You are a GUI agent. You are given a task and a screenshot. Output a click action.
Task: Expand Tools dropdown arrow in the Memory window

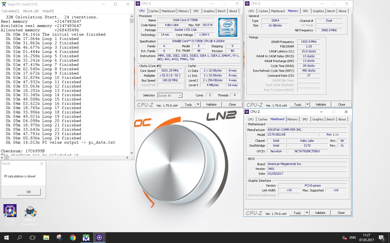coord(307,104)
